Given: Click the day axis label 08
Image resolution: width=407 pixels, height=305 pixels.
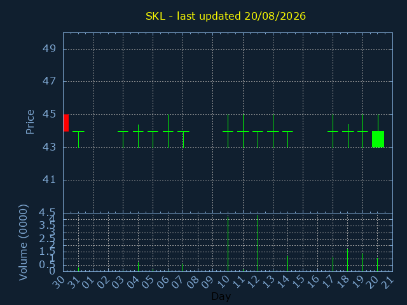Looking at the screenshot, I should point(193,282).
